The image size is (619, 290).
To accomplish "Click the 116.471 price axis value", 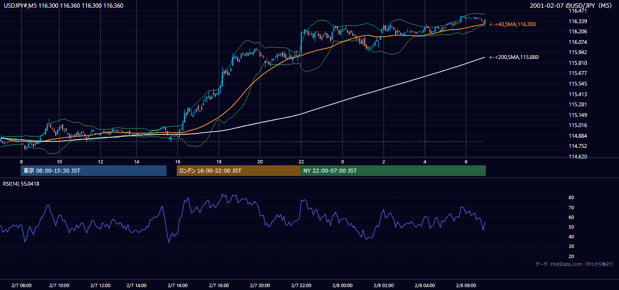I will coord(577,11).
